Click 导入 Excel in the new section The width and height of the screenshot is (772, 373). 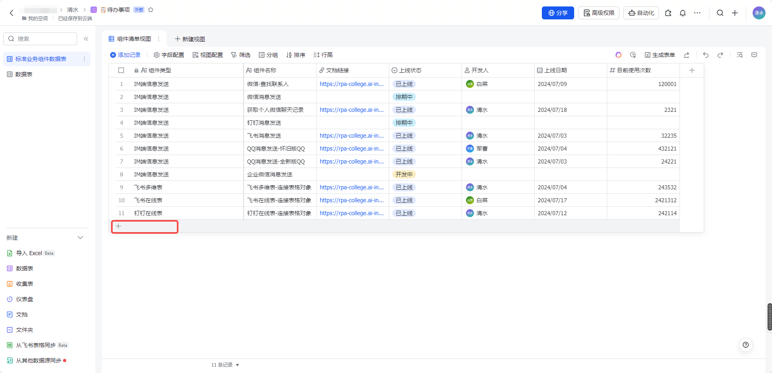tap(31, 253)
